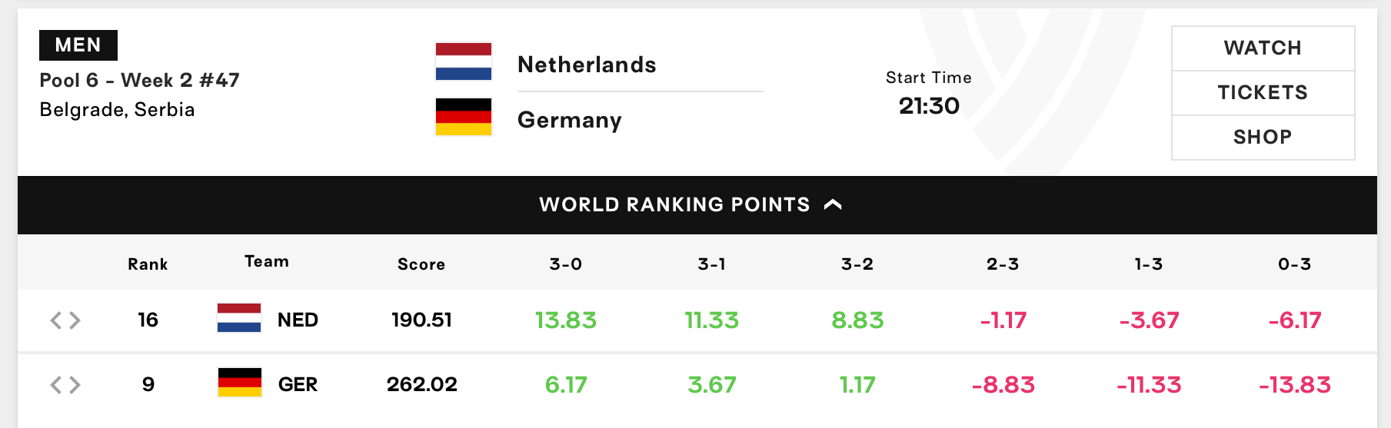Click the NED flag in ranking table

click(239, 318)
